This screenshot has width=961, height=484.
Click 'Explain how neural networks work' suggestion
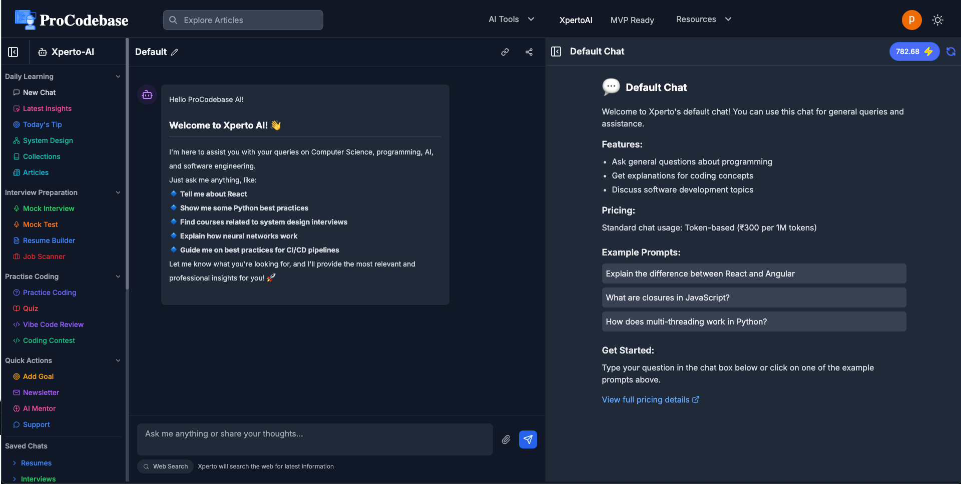pos(238,236)
